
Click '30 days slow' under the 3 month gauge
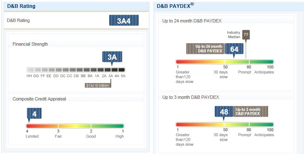[221, 137]
